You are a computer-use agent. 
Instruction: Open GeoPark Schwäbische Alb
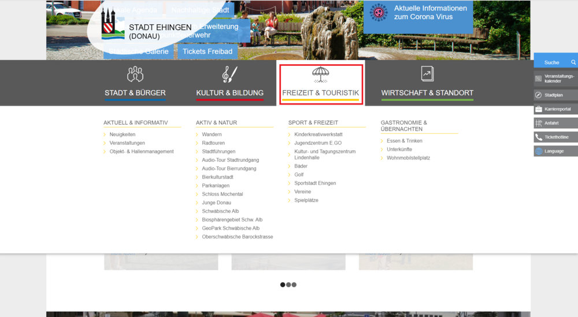click(x=231, y=228)
